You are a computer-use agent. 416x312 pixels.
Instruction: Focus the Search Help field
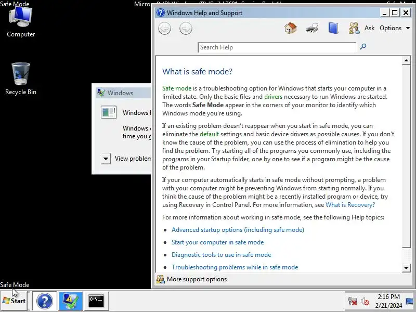click(277, 47)
